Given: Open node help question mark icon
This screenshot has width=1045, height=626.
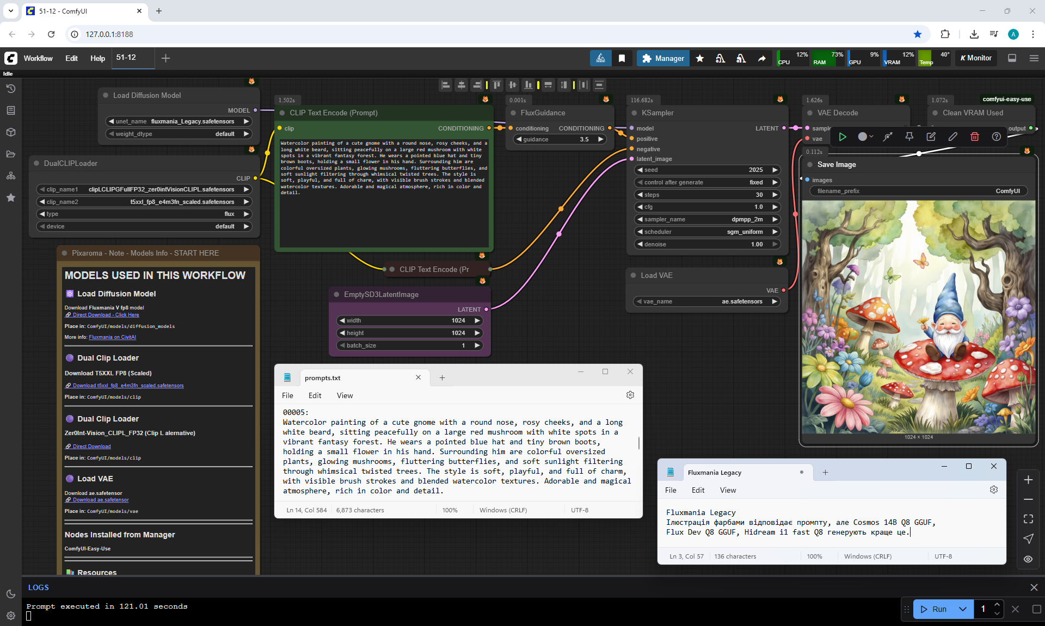Looking at the screenshot, I should point(996,137).
